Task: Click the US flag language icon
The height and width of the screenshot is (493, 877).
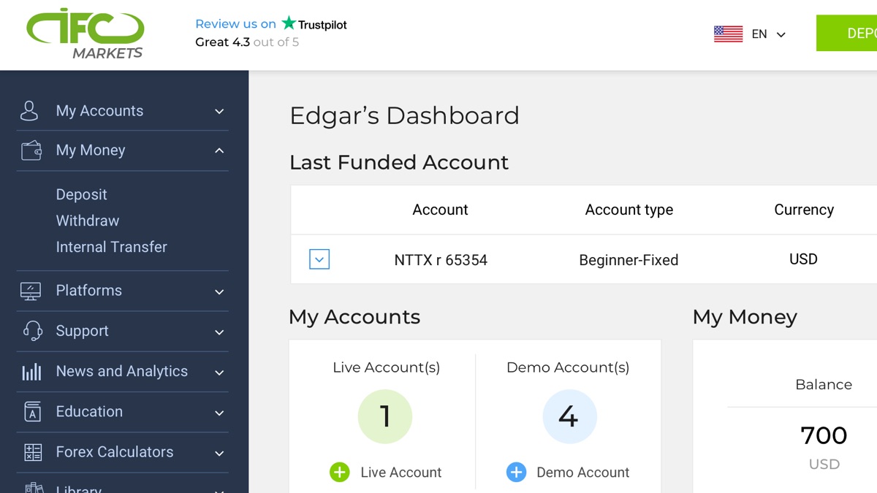Action: pyautogui.click(x=728, y=33)
